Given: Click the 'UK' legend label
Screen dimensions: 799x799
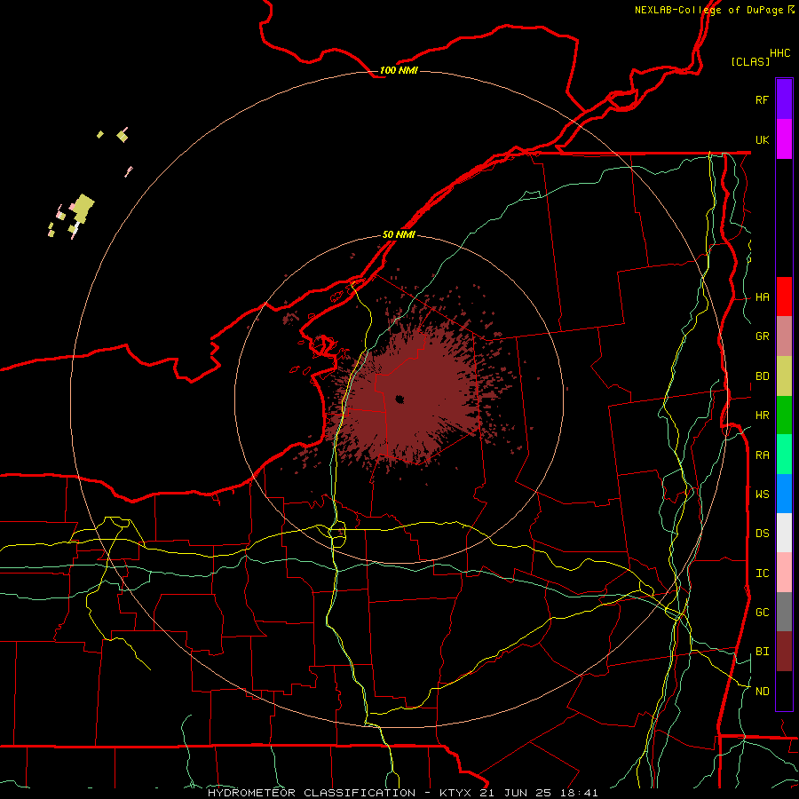Looking at the screenshot, I should point(762,139).
